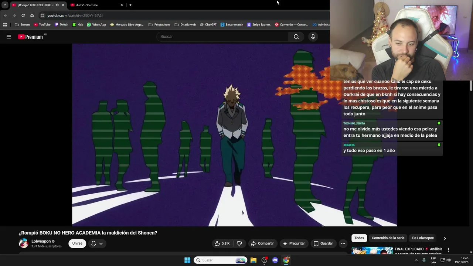
Task: Click the YouTube search input field
Action: (x=223, y=37)
